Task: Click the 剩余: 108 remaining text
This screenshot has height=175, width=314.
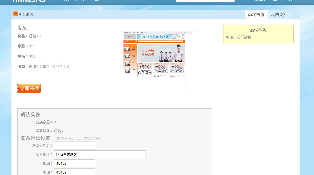Action: [x=26, y=56]
